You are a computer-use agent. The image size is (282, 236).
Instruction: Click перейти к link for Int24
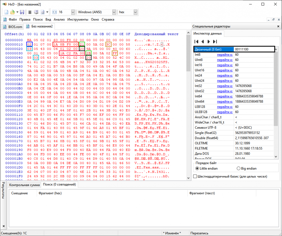pyautogui.click(x=225, y=76)
